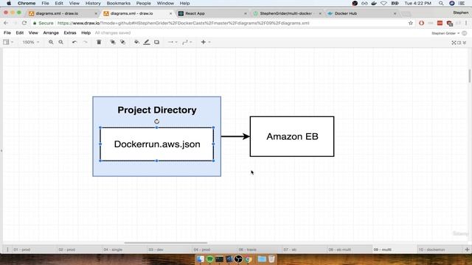Open the draw.io Edit menu
472x265 pixels.
click(x=20, y=32)
